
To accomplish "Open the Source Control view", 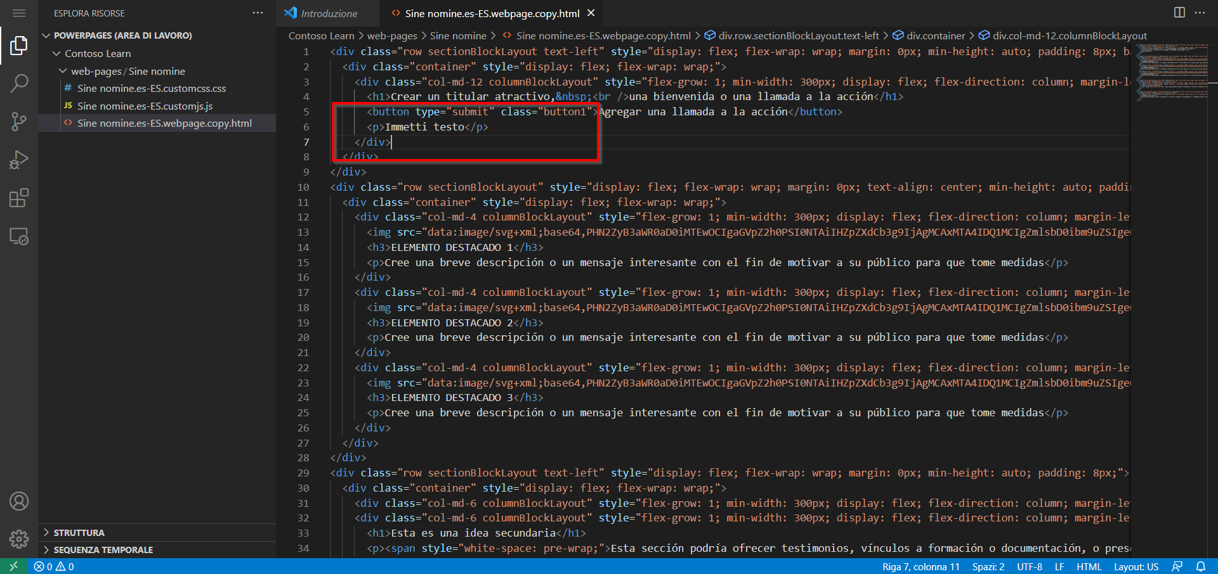I will [x=19, y=122].
